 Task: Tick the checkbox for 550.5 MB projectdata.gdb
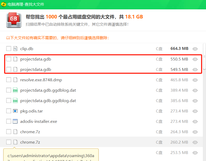[x=9, y=59]
